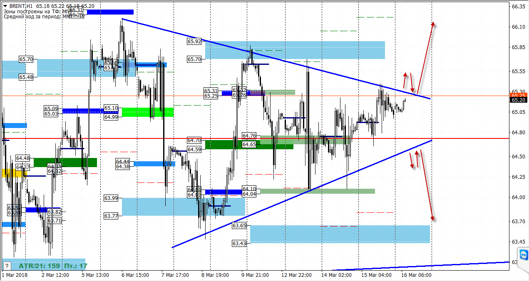529x281 pixels.
Task: Select the 64.44 level label
Action: 123,161
